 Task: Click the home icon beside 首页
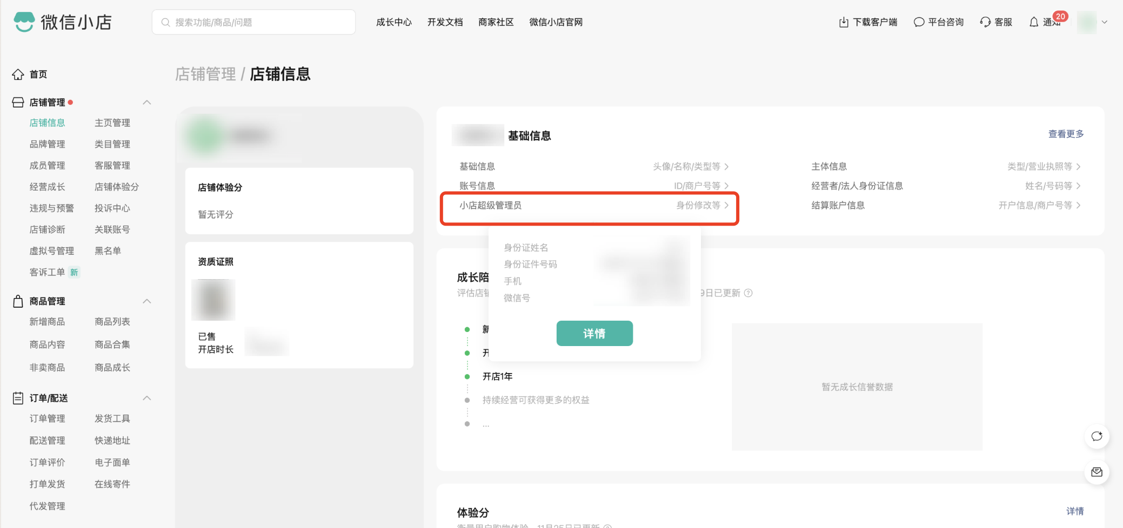pyautogui.click(x=18, y=75)
